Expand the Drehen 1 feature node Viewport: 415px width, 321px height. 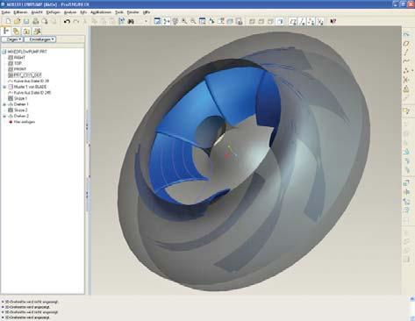pos(4,104)
